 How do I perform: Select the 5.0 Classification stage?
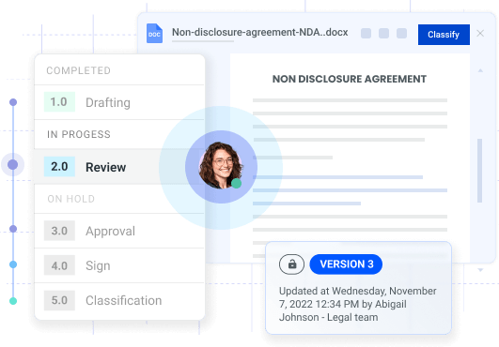pos(119,300)
